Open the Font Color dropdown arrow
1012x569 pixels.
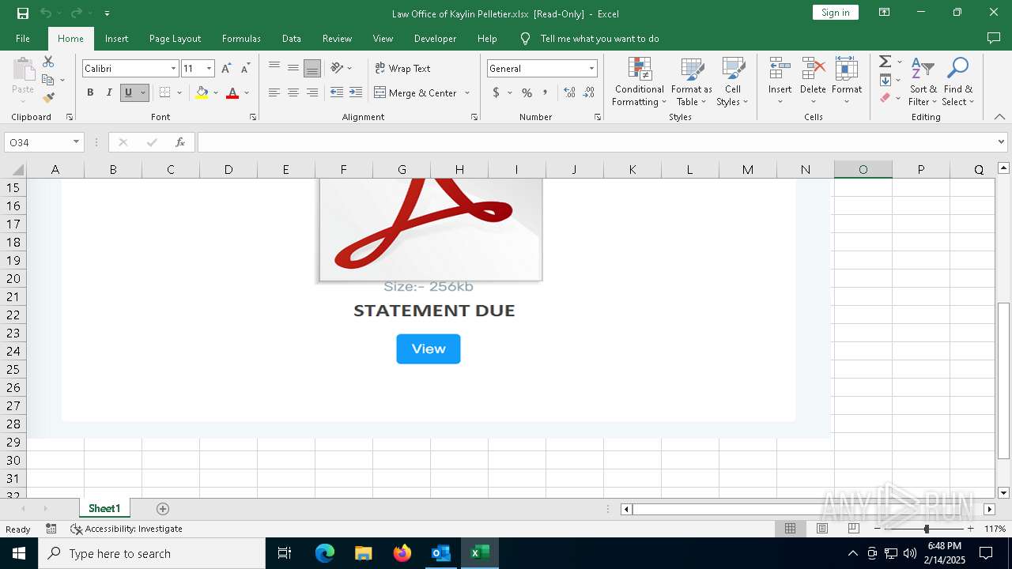[x=247, y=93]
